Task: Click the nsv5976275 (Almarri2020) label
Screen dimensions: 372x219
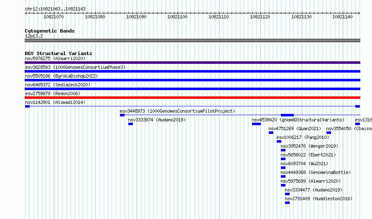Action: point(55,58)
